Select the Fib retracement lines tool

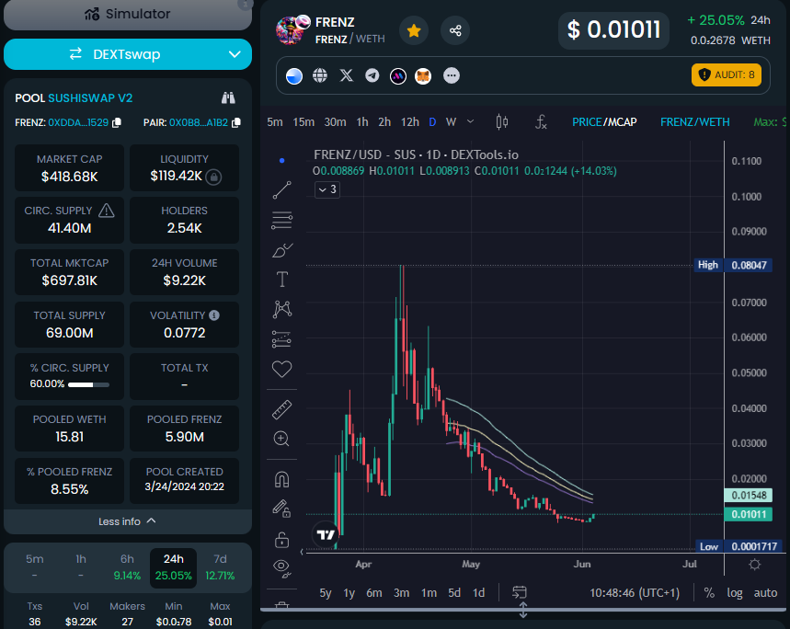281,220
